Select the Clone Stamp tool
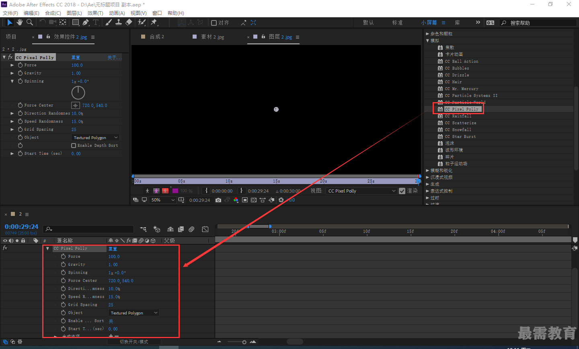The height and width of the screenshot is (349, 579). (119, 23)
